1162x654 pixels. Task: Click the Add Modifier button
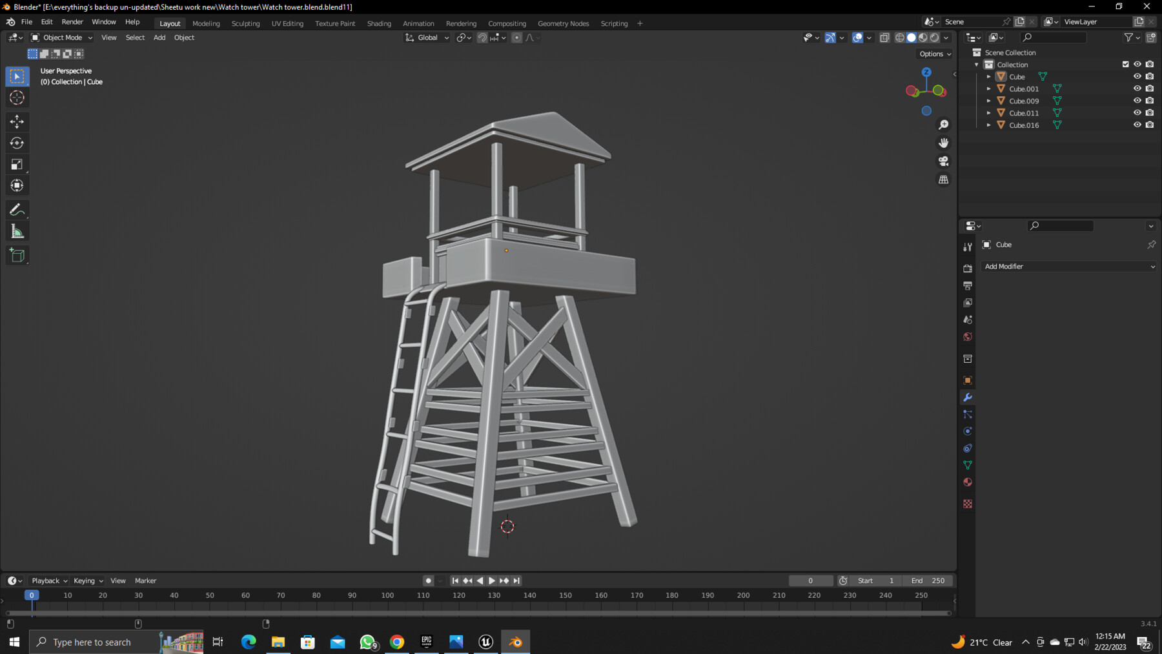point(1068,266)
